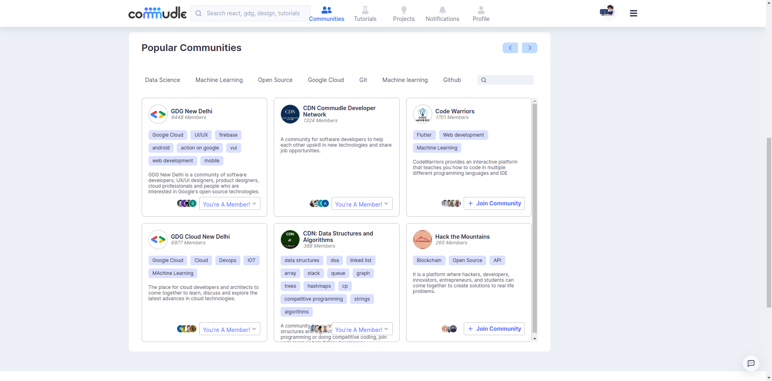Screen dimensions: 772x381
Task: Focus the top search input field
Action: pyautogui.click(x=250, y=13)
